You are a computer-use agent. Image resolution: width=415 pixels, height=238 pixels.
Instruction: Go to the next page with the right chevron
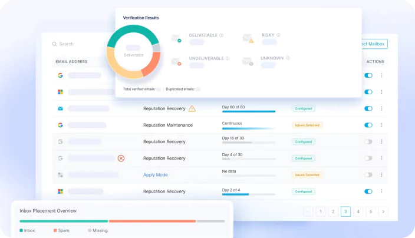[x=383, y=211]
